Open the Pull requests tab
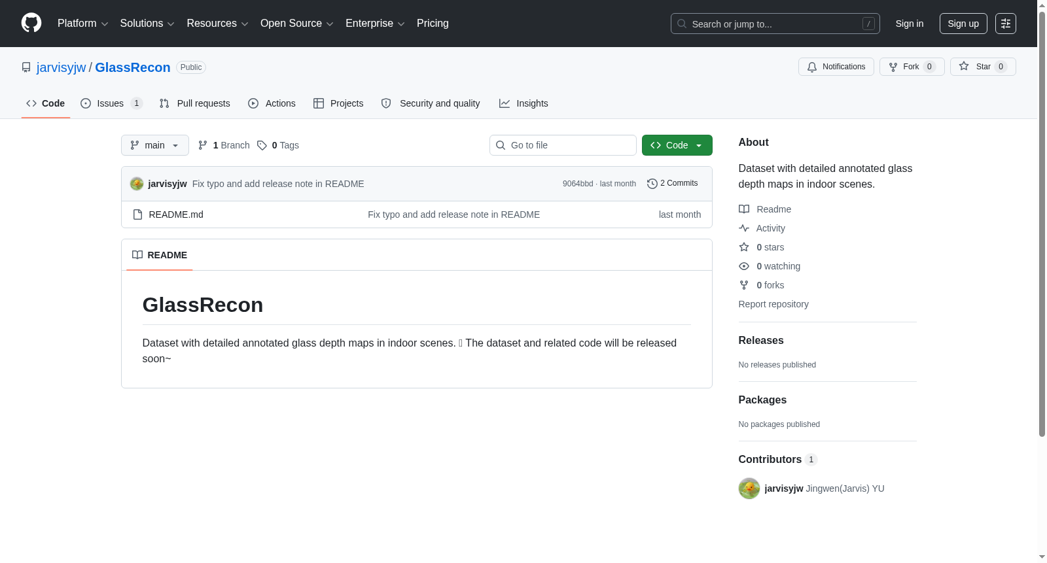 pyautogui.click(x=195, y=103)
